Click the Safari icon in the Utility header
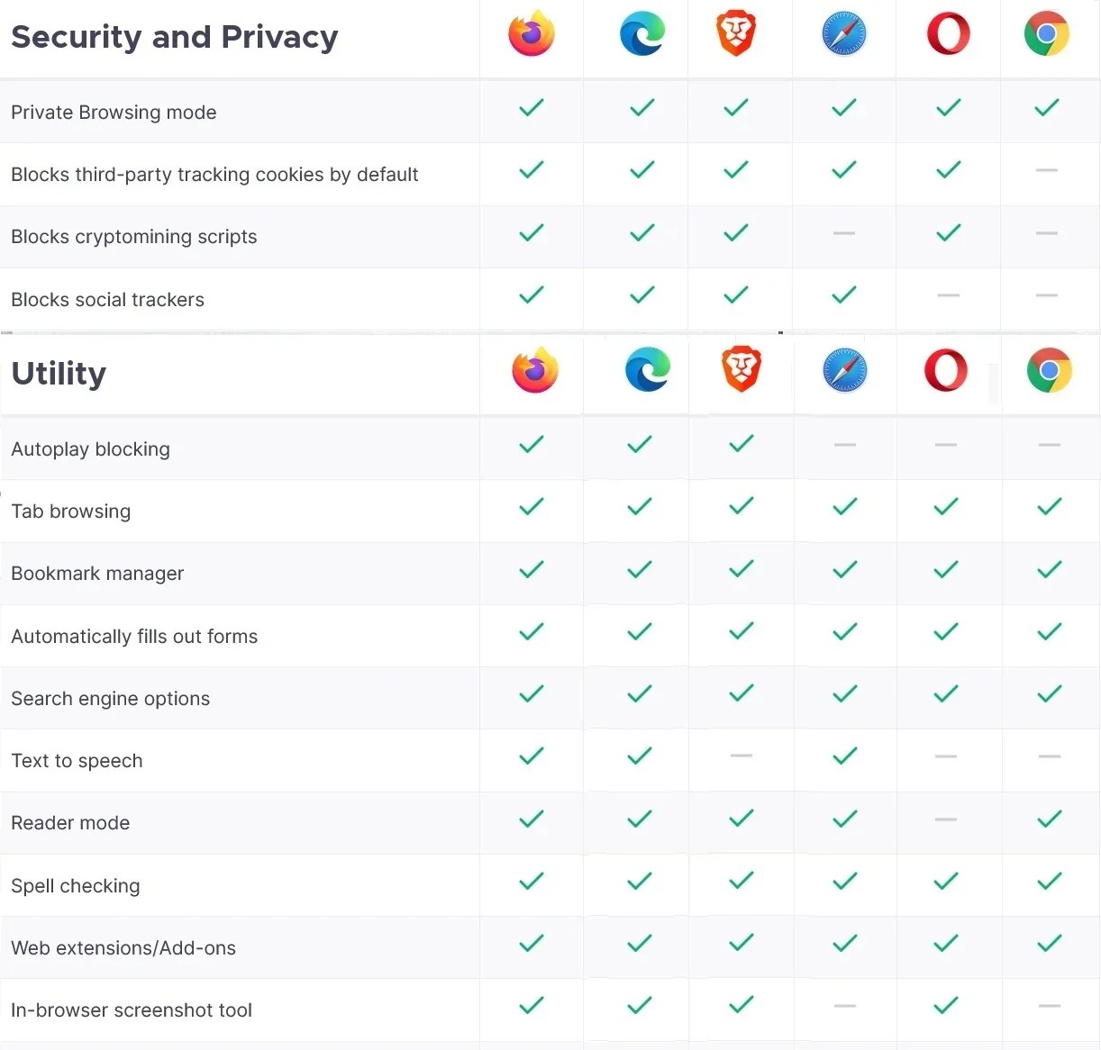This screenshot has width=1101, height=1050. pyautogui.click(x=845, y=370)
